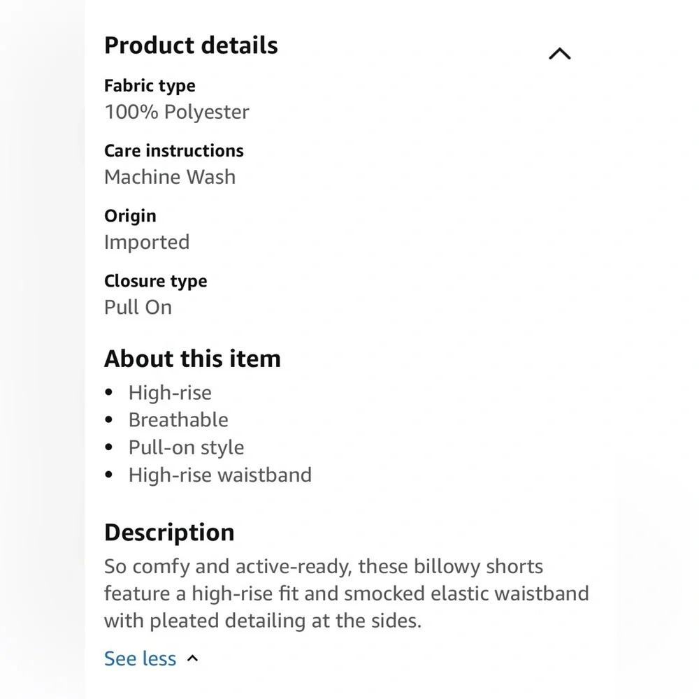The width and height of the screenshot is (699, 699).
Task: Click the Breathable bullet item
Action: tap(178, 420)
